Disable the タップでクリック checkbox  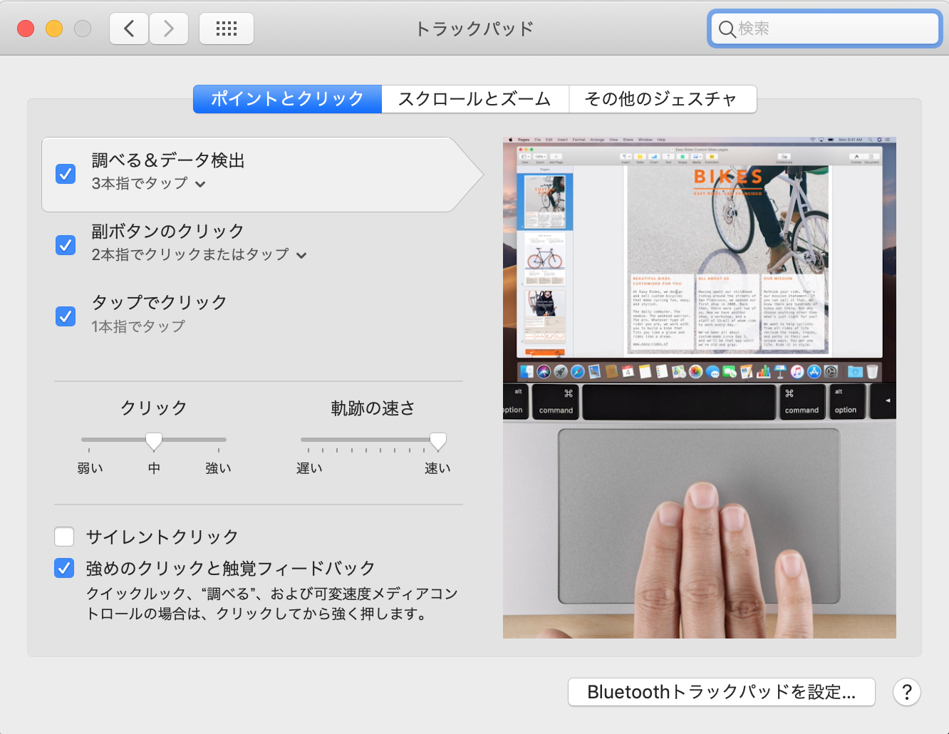click(x=66, y=316)
